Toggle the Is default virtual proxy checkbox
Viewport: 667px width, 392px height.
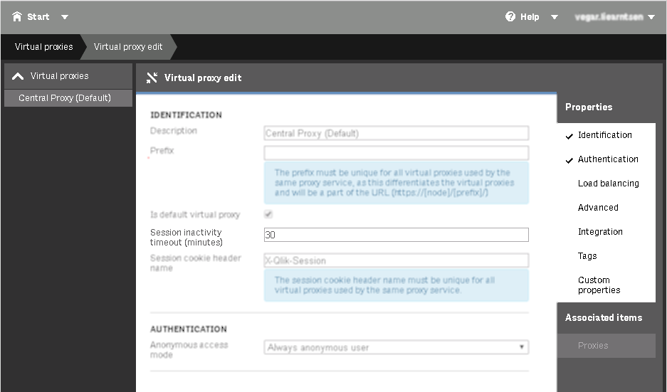(x=268, y=214)
